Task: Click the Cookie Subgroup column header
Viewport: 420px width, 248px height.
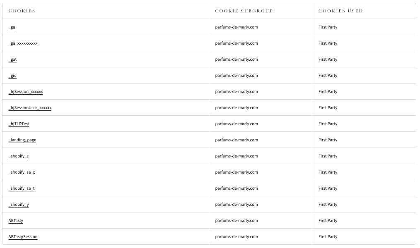Action: pyautogui.click(x=244, y=11)
